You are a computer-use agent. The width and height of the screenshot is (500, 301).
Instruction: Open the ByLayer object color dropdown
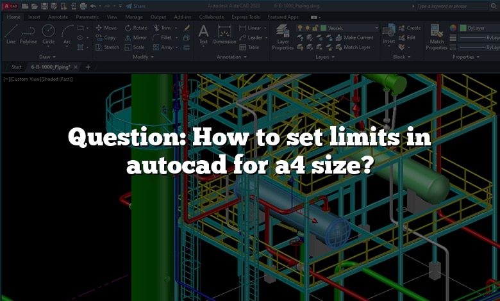point(479,28)
